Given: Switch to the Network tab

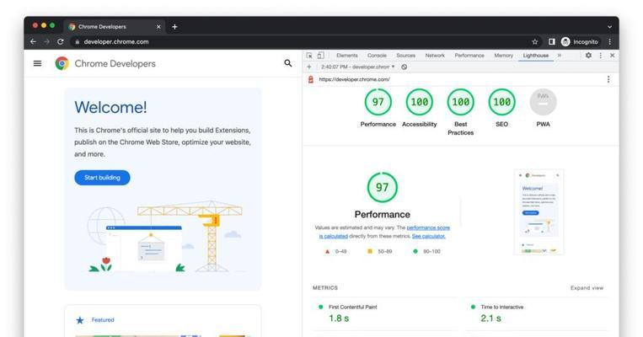Looking at the screenshot, I should [x=435, y=56].
